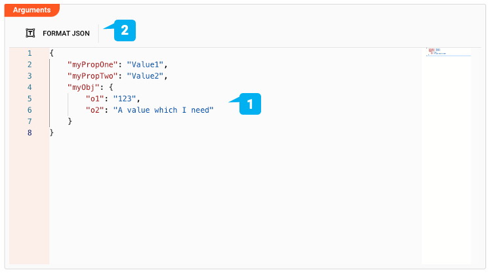This screenshot has height=274, width=492.
Task: Click the code minimap preview
Action: click(x=446, y=52)
